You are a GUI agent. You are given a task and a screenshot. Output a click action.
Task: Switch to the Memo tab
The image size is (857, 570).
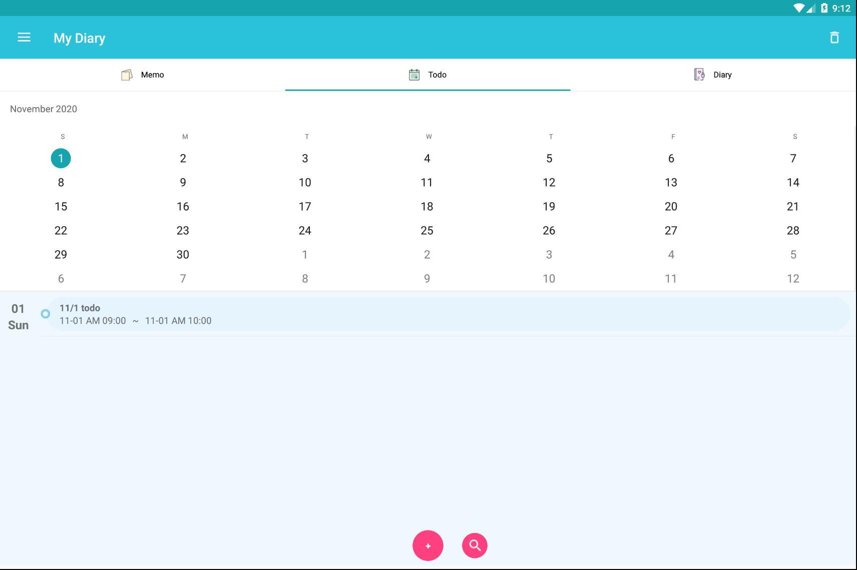click(x=143, y=74)
